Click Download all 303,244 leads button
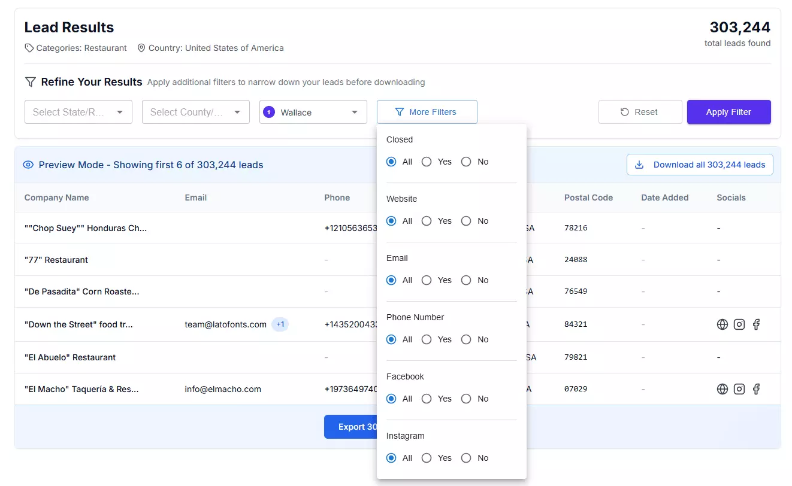Image resolution: width=792 pixels, height=486 pixels. click(x=700, y=165)
